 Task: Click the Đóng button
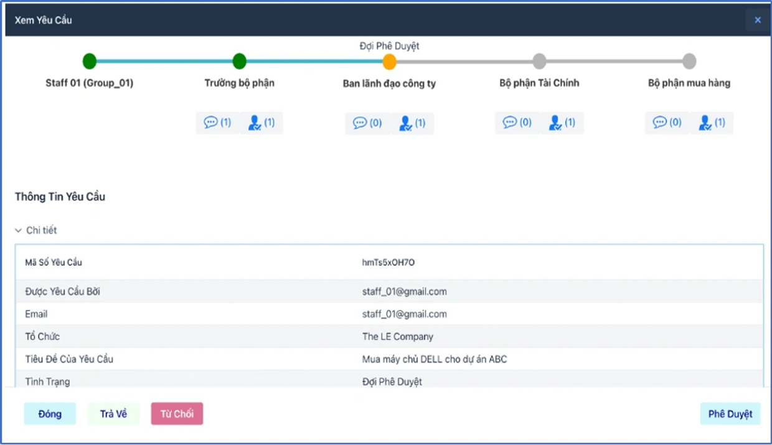50,414
